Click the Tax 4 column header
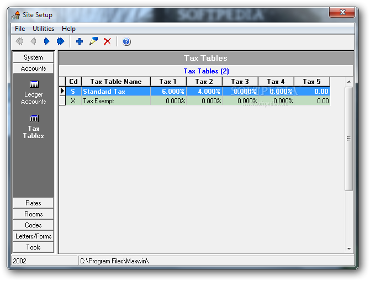The width and height of the screenshot is (370, 281). tap(276, 82)
